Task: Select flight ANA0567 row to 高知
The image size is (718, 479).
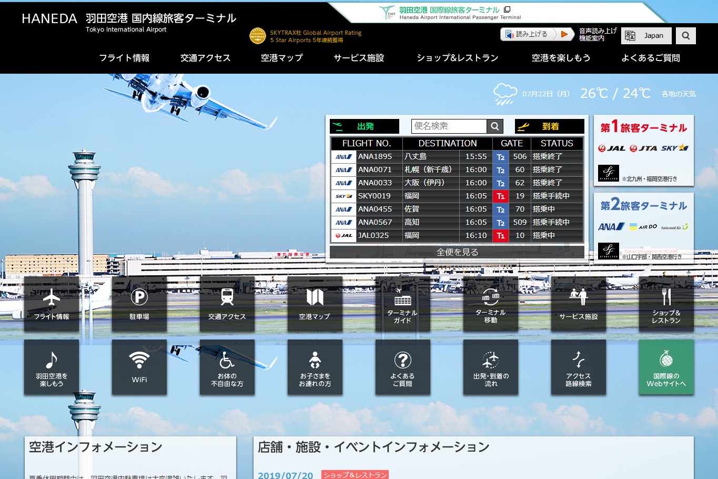Action: pos(457,222)
